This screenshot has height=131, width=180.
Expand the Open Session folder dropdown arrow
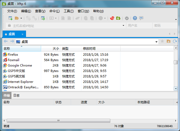(21, 18)
